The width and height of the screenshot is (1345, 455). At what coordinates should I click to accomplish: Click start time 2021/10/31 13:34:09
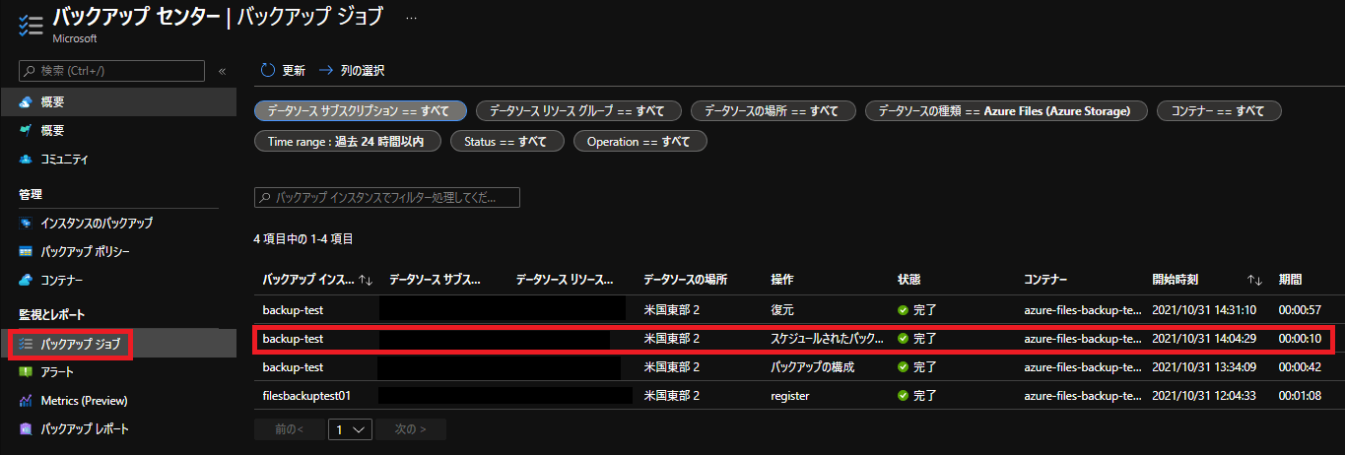1206,367
